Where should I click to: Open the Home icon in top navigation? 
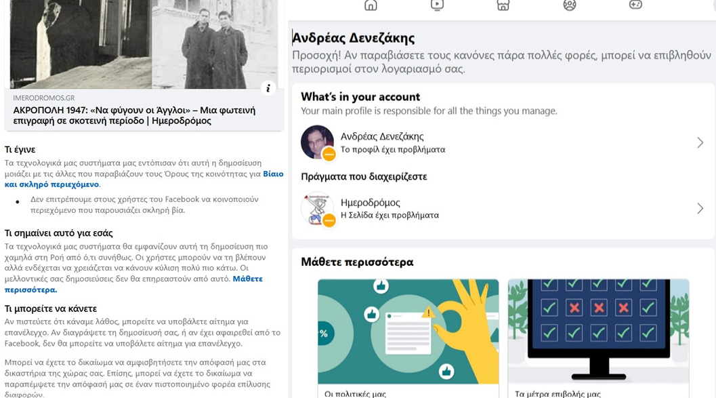tap(371, 5)
